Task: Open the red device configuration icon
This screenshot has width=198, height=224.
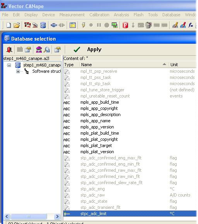Action: click(x=28, y=25)
